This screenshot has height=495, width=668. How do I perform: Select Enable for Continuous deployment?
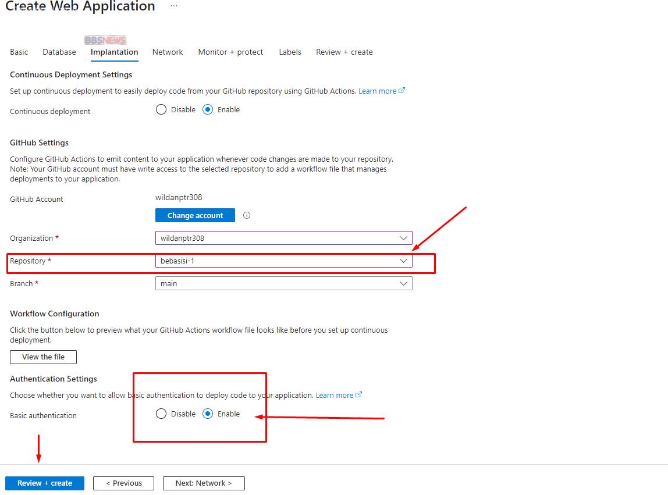coord(208,109)
